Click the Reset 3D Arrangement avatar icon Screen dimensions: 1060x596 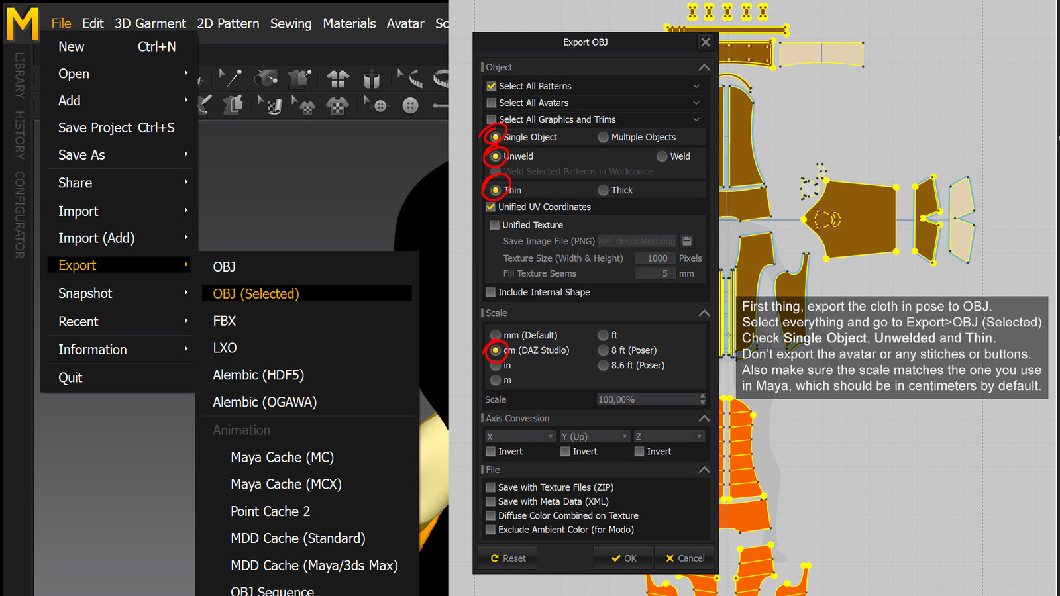(372, 79)
